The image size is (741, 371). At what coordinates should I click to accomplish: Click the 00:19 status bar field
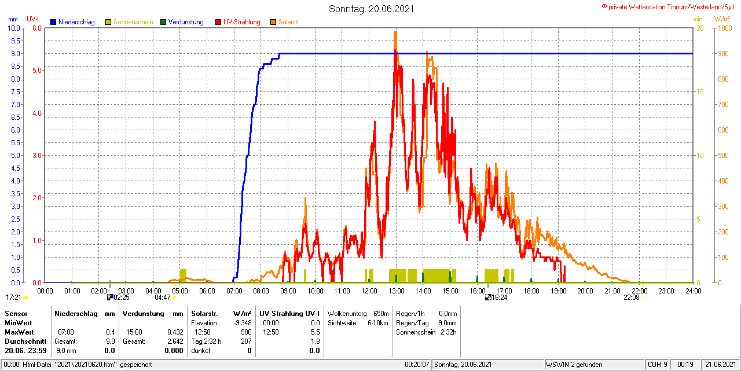point(685,365)
